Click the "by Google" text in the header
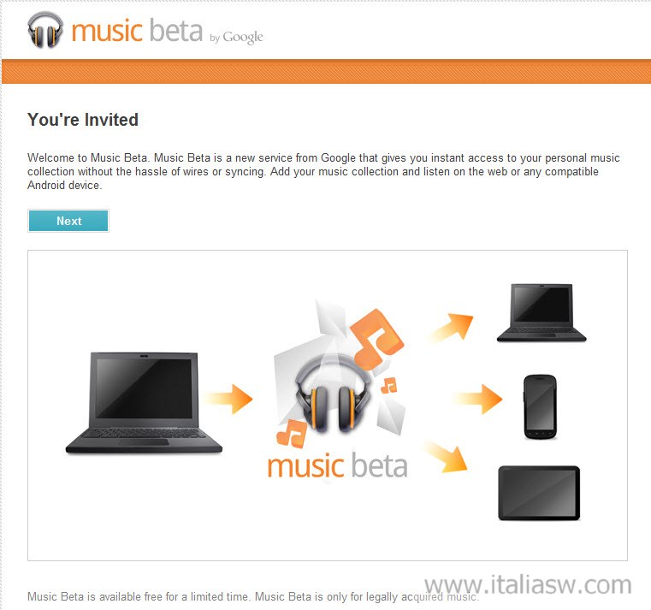The width and height of the screenshot is (651, 610). (236, 38)
